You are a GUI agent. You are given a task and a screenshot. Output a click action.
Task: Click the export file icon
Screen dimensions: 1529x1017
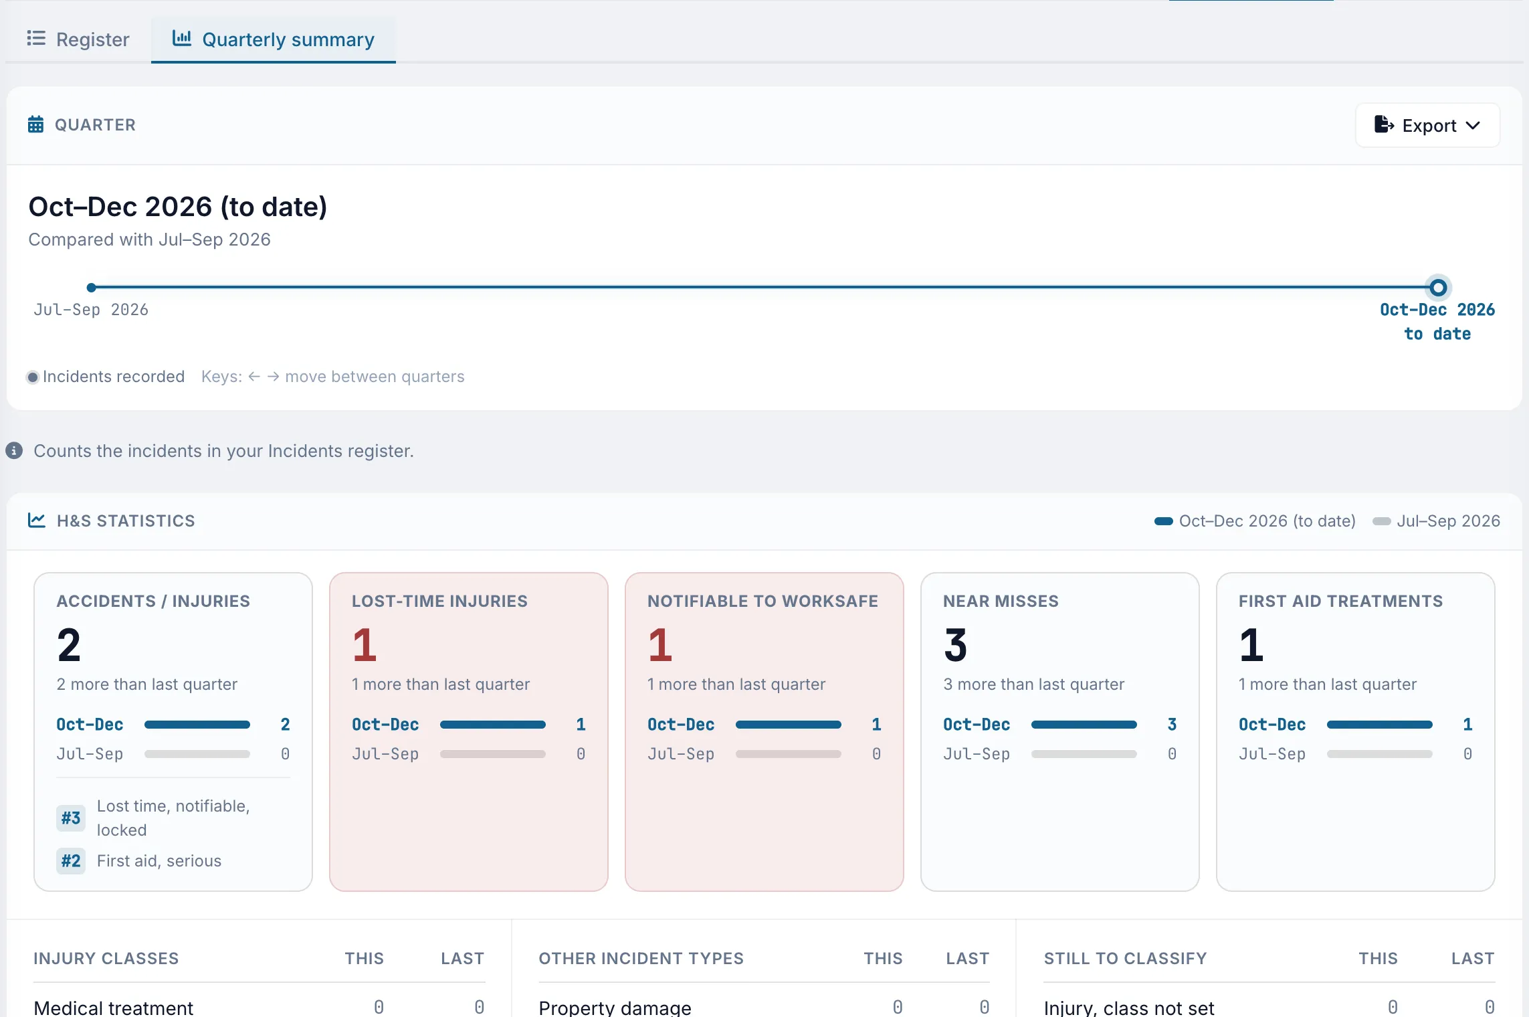point(1384,124)
